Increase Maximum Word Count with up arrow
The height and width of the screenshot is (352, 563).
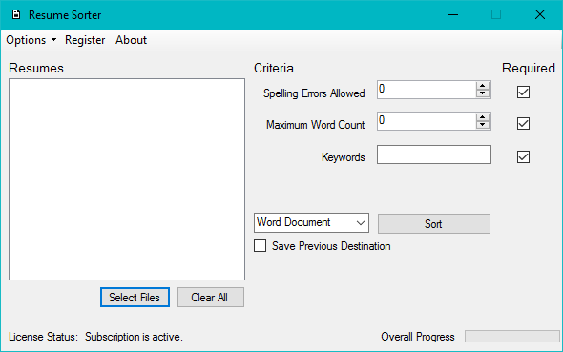point(483,117)
